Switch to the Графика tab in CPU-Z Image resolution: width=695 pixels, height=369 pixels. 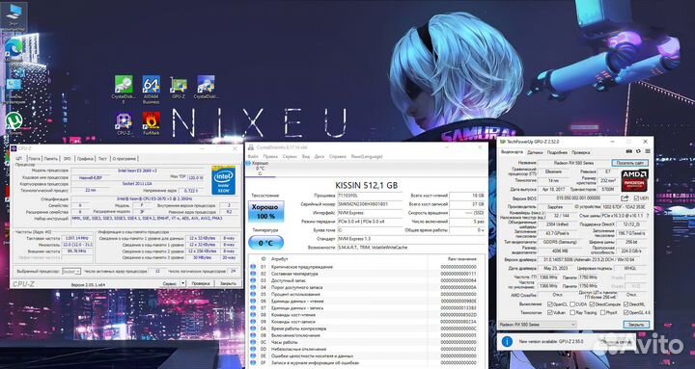coord(85,158)
